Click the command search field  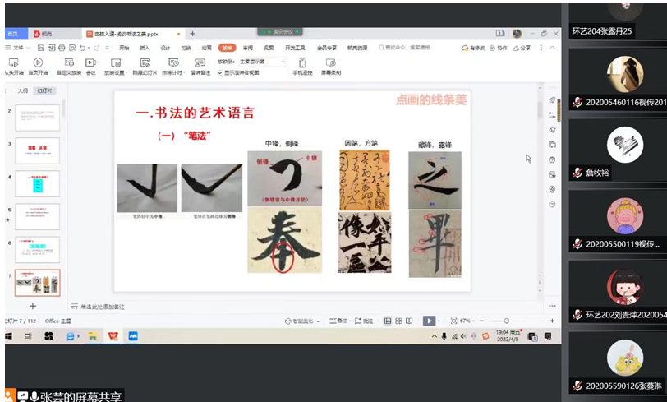[404, 48]
